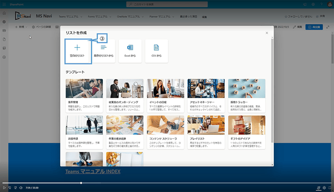Screen dimensions: 334x192
Task: Skip backward in the video
Action: (10, 188)
